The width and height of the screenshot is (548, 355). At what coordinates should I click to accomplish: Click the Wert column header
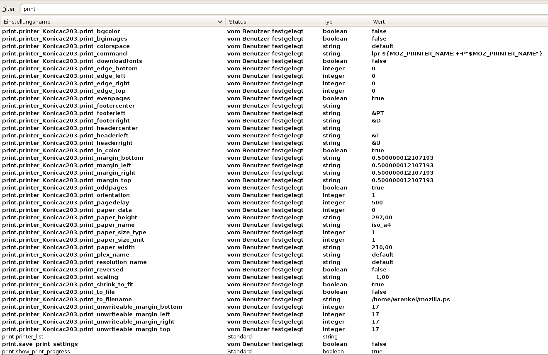coord(456,22)
